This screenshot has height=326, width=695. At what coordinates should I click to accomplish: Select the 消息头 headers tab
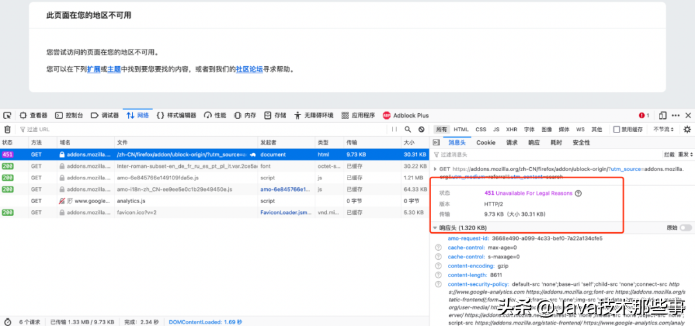tap(457, 143)
